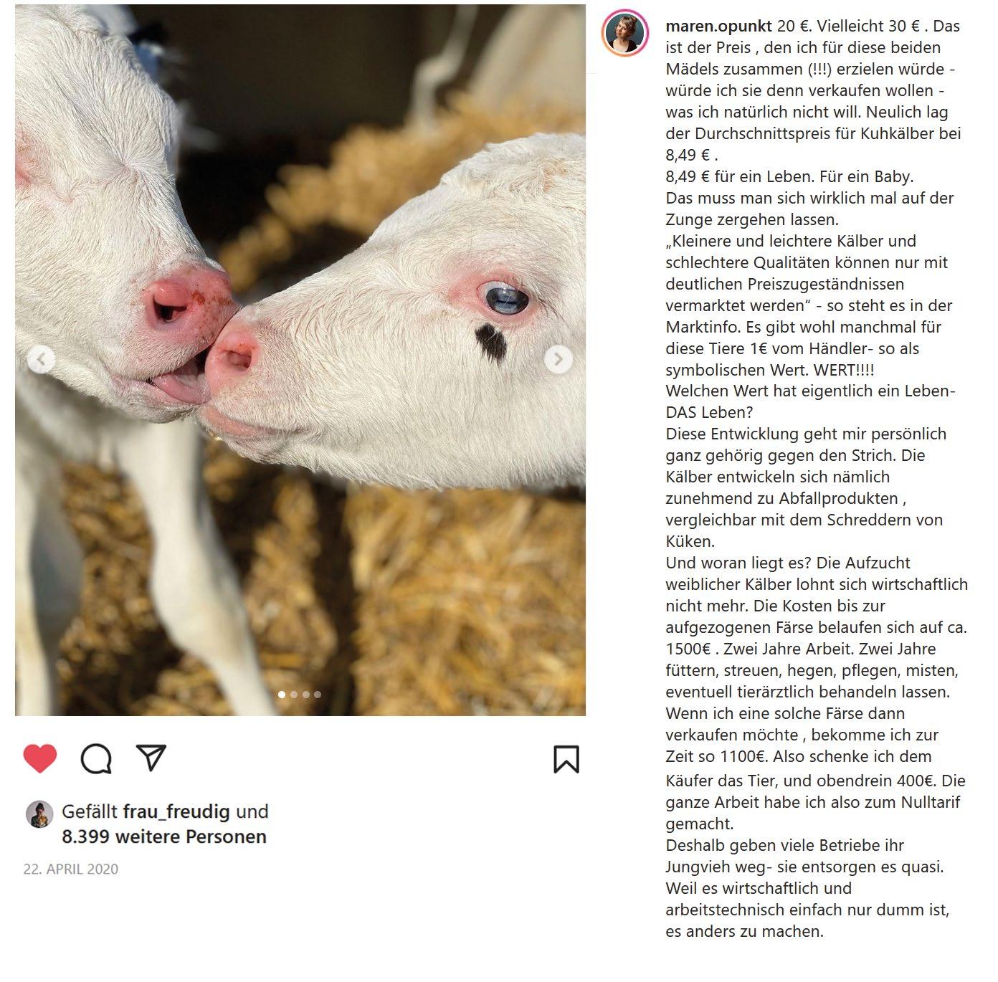Show list of 8.399 weitere Personen
998x982 pixels.
click(164, 836)
